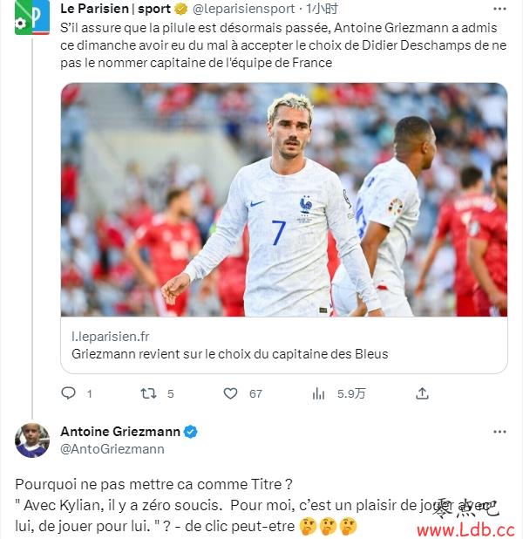Retweet the Le Parisien post
Screen dimensions: 523x539
tap(148, 392)
